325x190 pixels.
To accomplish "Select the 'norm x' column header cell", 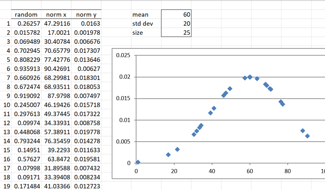I will [x=56, y=15].
